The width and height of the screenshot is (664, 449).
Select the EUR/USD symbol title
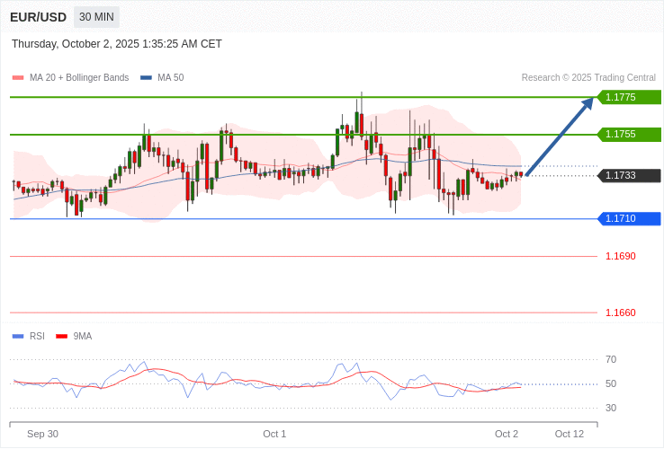coord(38,17)
